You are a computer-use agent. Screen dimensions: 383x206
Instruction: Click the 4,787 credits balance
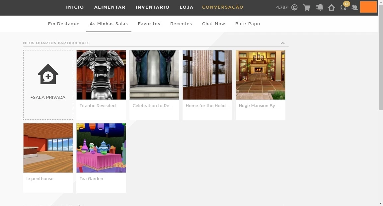pos(282,7)
